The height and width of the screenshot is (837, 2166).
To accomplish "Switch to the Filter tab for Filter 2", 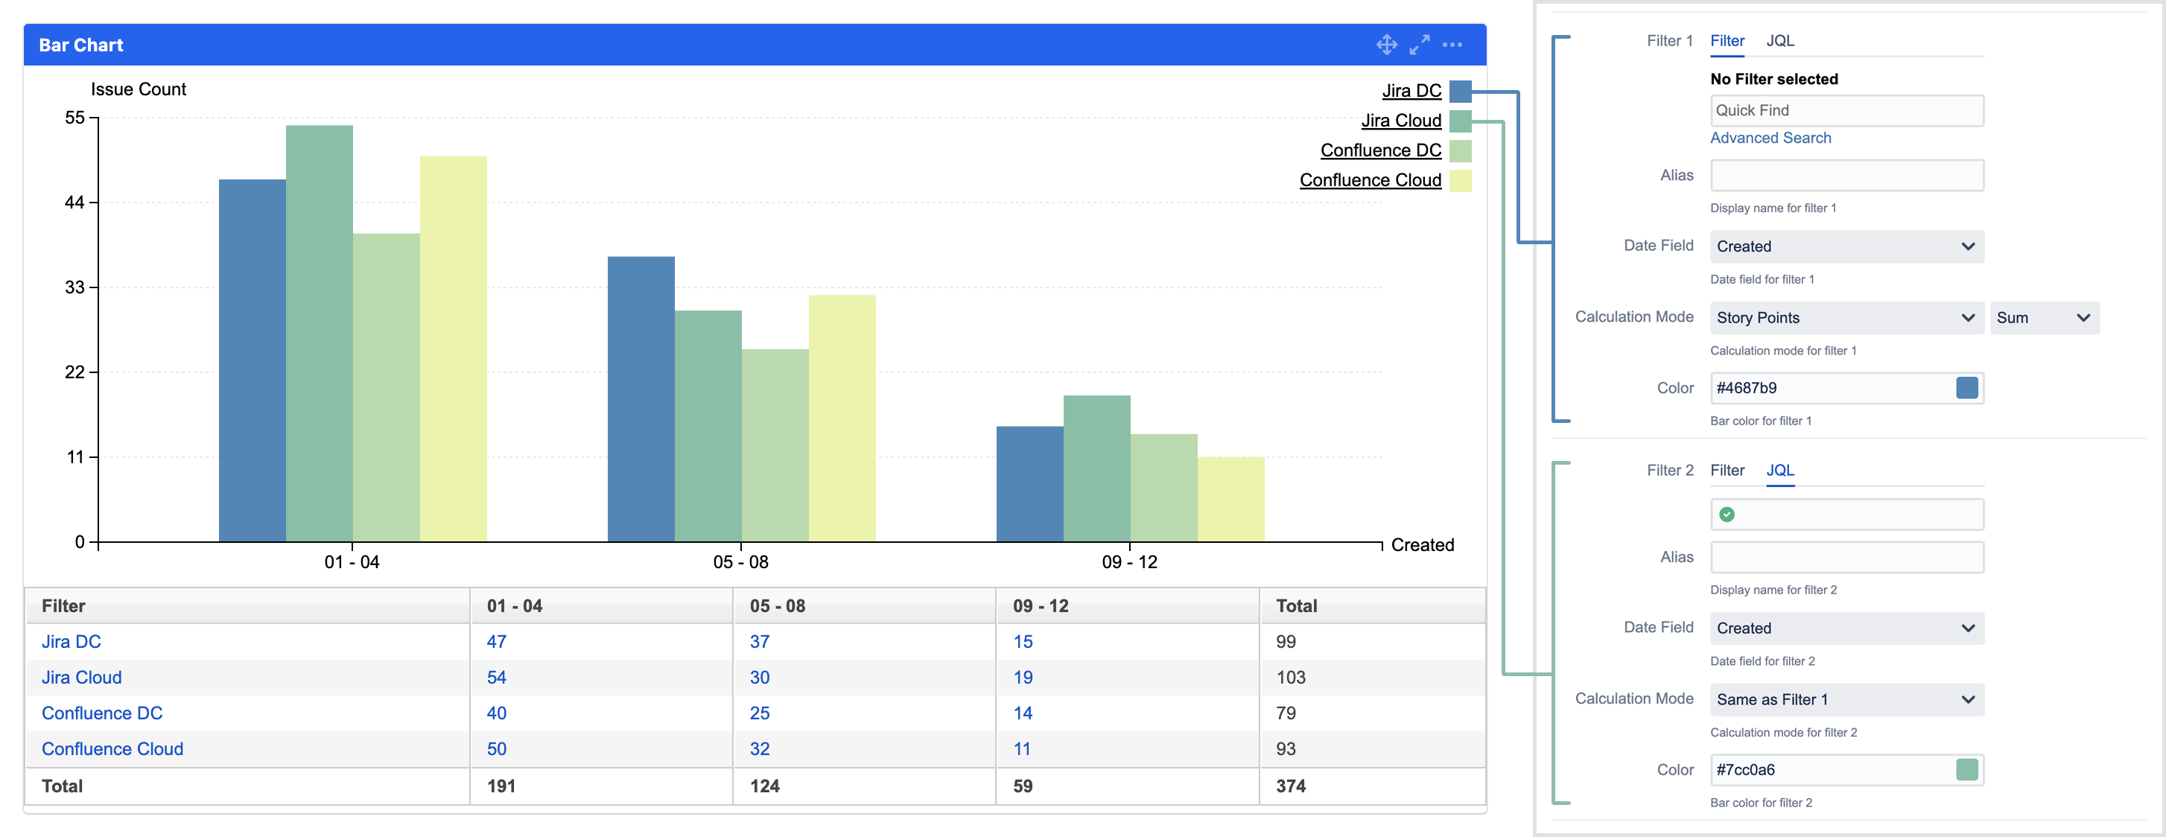I will [x=1727, y=471].
